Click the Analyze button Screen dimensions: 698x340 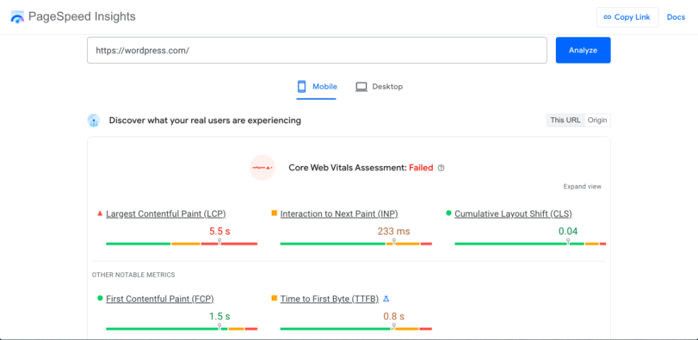(x=583, y=50)
